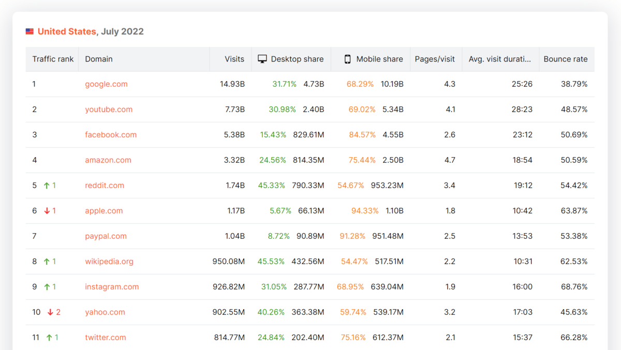Select the July 2022 date text
The height and width of the screenshot is (350, 621).
tap(122, 32)
